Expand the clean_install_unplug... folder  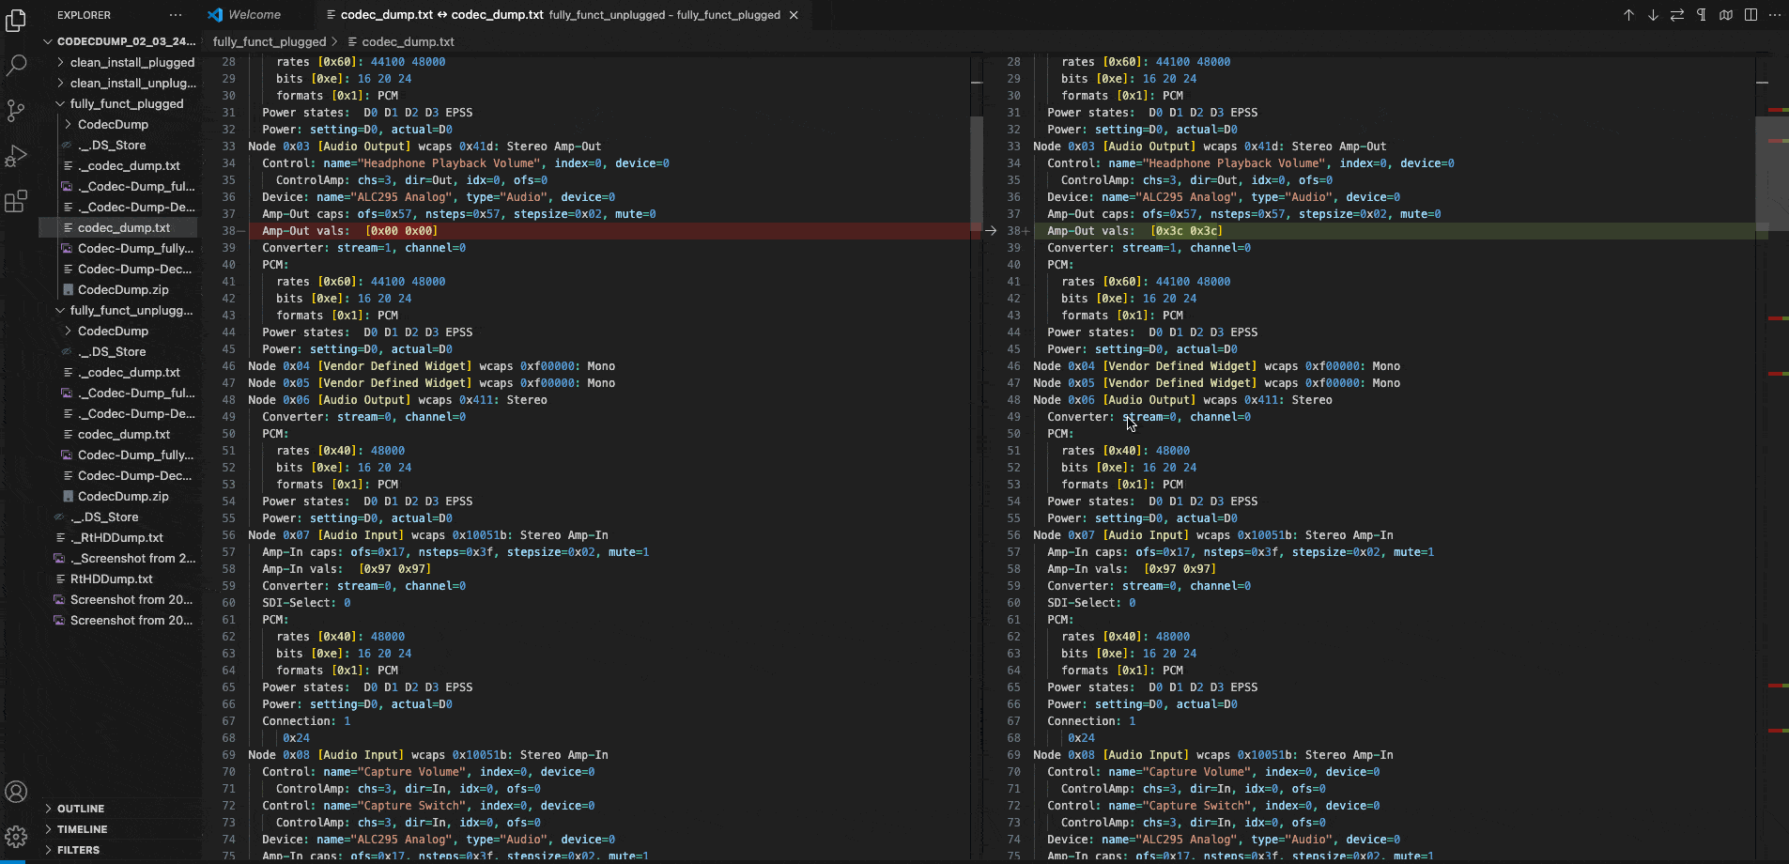(x=119, y=83)
